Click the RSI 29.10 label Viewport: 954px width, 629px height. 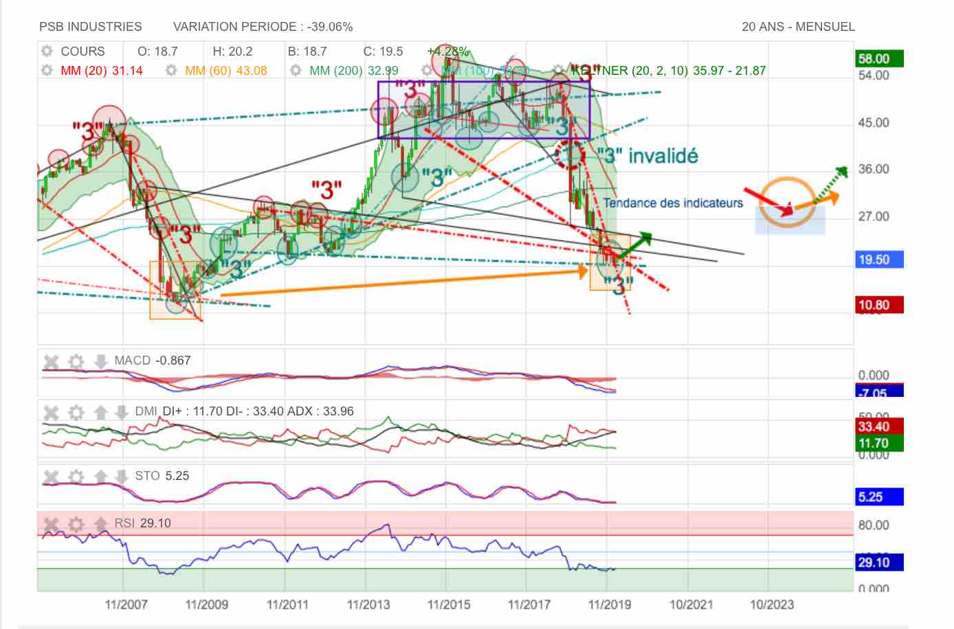tap(142, 523)
